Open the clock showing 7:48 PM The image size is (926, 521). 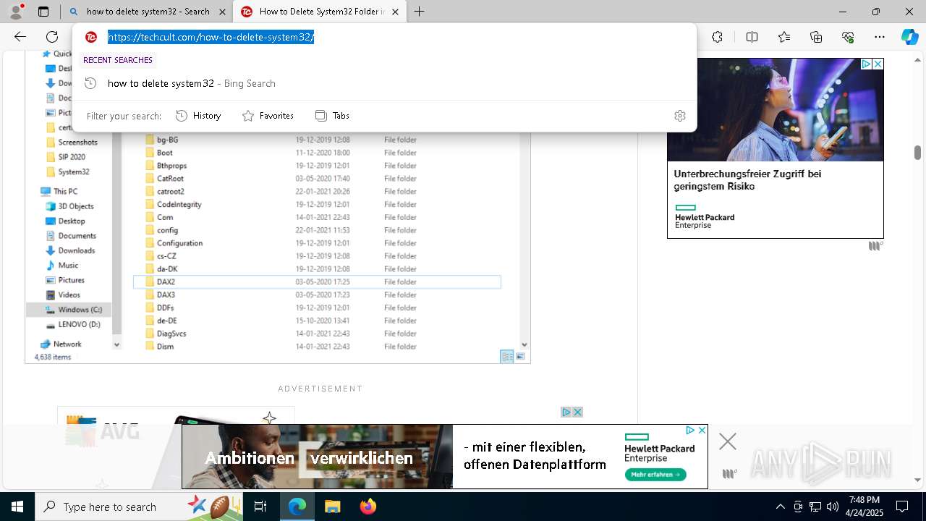(x=865, y=507)
